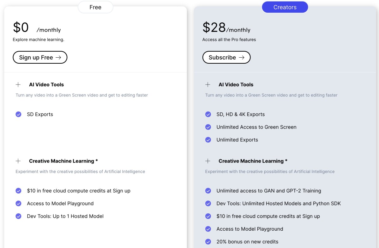Click checkmark beside Free plan Access to Model Playground
The height and width of the screenshot is (248, 379).
point(18,204)
